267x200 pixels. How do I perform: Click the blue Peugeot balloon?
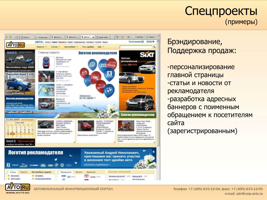(109, 74)
